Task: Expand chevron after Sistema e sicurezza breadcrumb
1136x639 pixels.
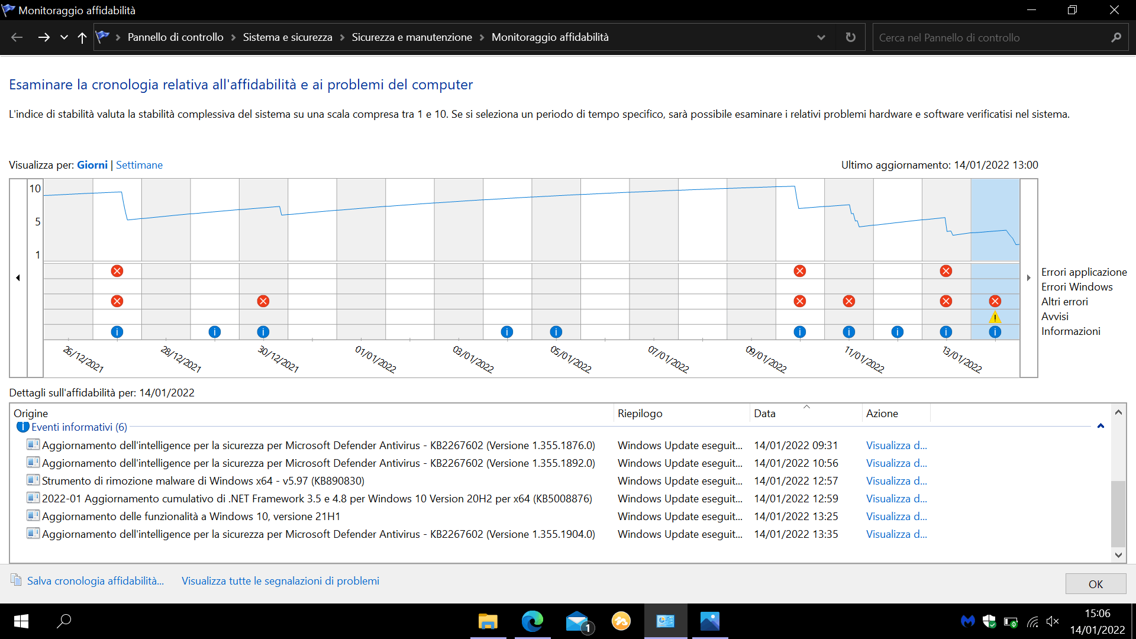Action: (x=342, y=37)
